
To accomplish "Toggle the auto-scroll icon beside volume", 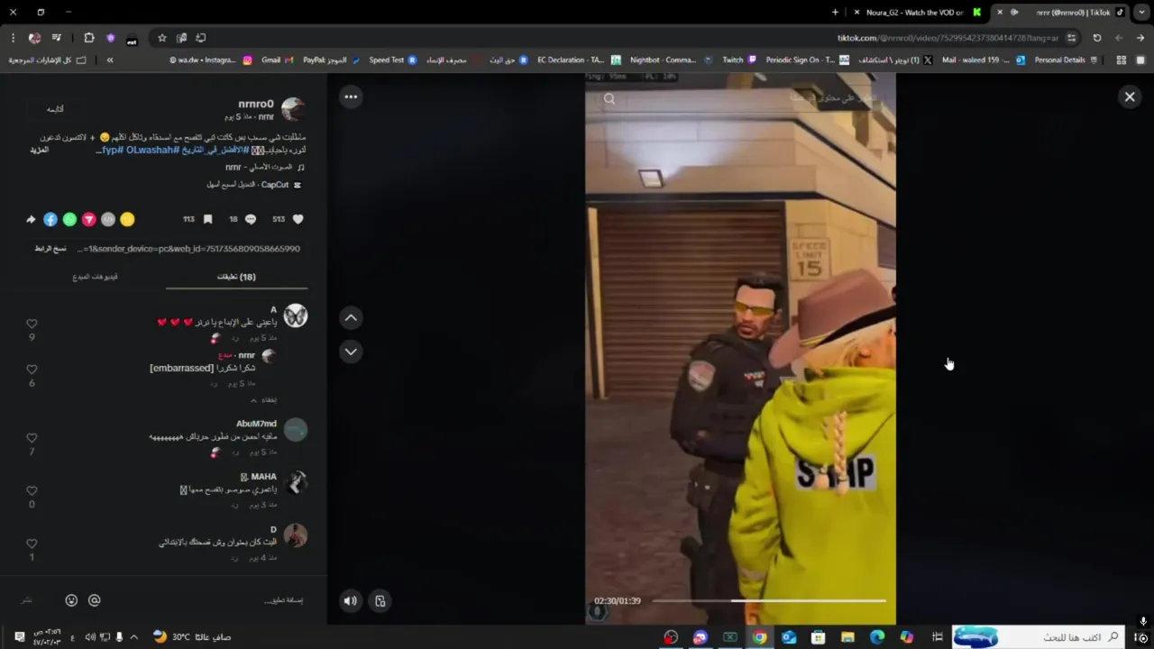I will coord(380,600).
